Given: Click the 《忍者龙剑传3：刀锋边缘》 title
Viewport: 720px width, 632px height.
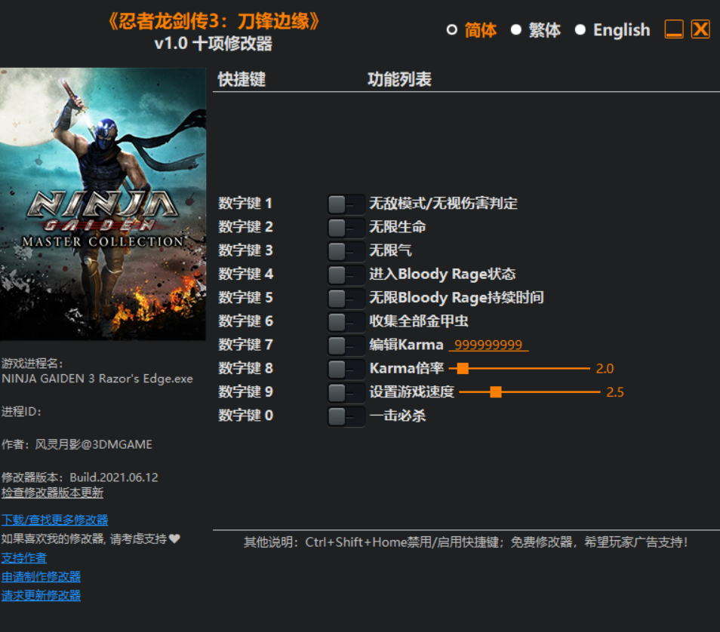Looking at the screenshot, I should (214, 20).
